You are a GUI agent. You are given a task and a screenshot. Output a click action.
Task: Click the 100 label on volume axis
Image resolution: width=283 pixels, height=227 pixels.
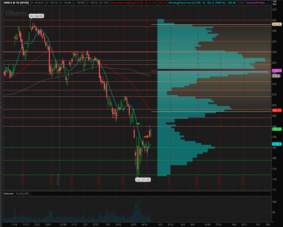tap(274, 202)
